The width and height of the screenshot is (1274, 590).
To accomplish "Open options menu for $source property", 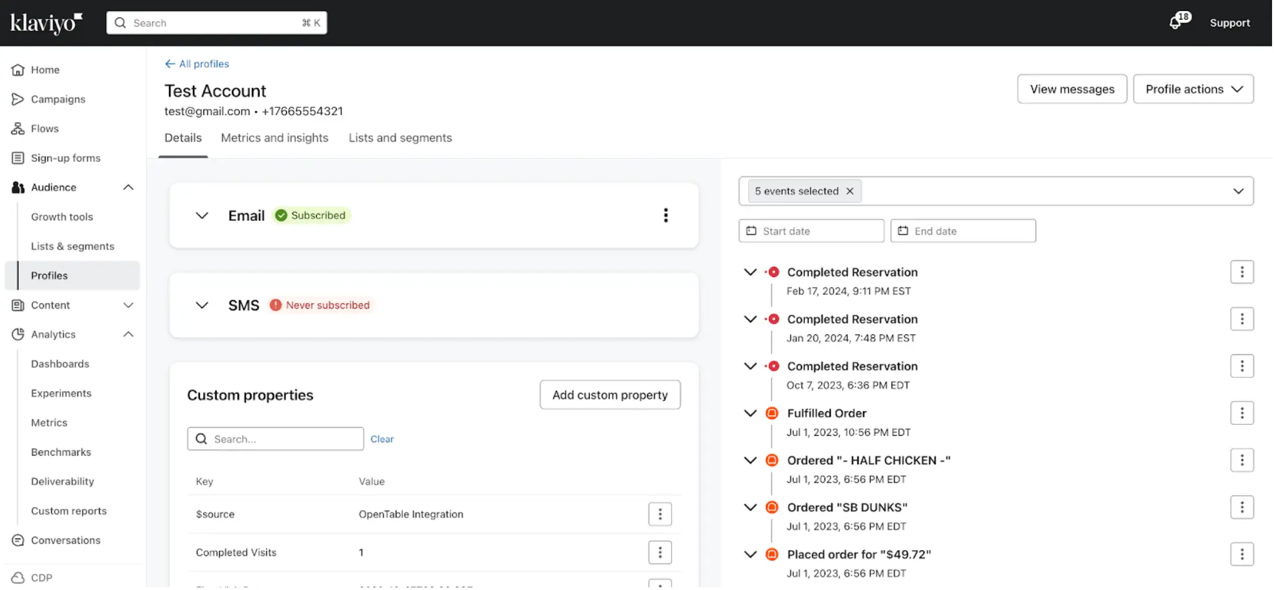I will [x=659, y=514].
